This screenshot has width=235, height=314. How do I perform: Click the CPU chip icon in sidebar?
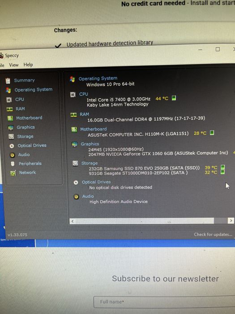coord(9,100)
